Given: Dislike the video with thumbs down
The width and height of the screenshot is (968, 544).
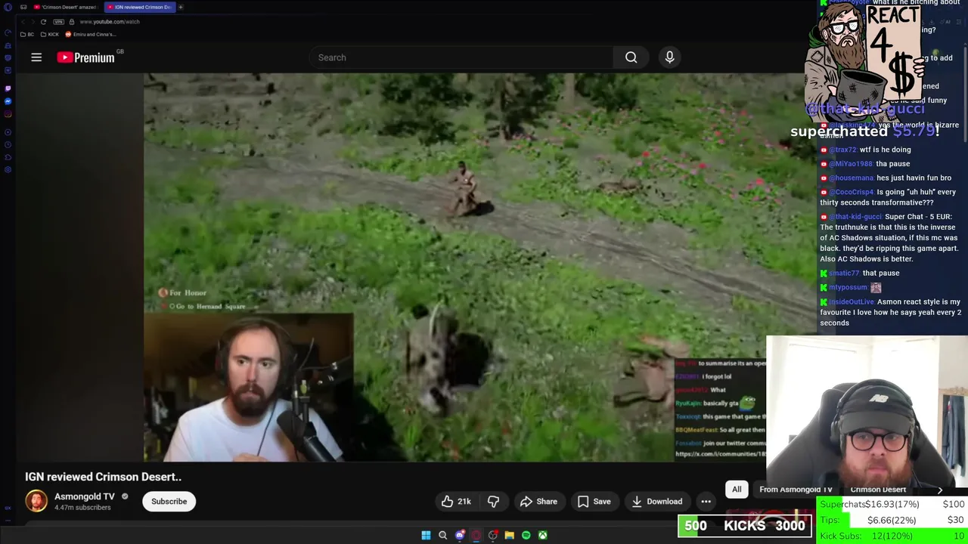Looking at the screenshot, I should (493, 502).
